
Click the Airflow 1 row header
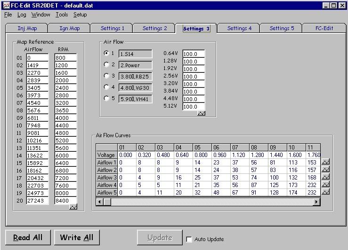pos(107,162)
